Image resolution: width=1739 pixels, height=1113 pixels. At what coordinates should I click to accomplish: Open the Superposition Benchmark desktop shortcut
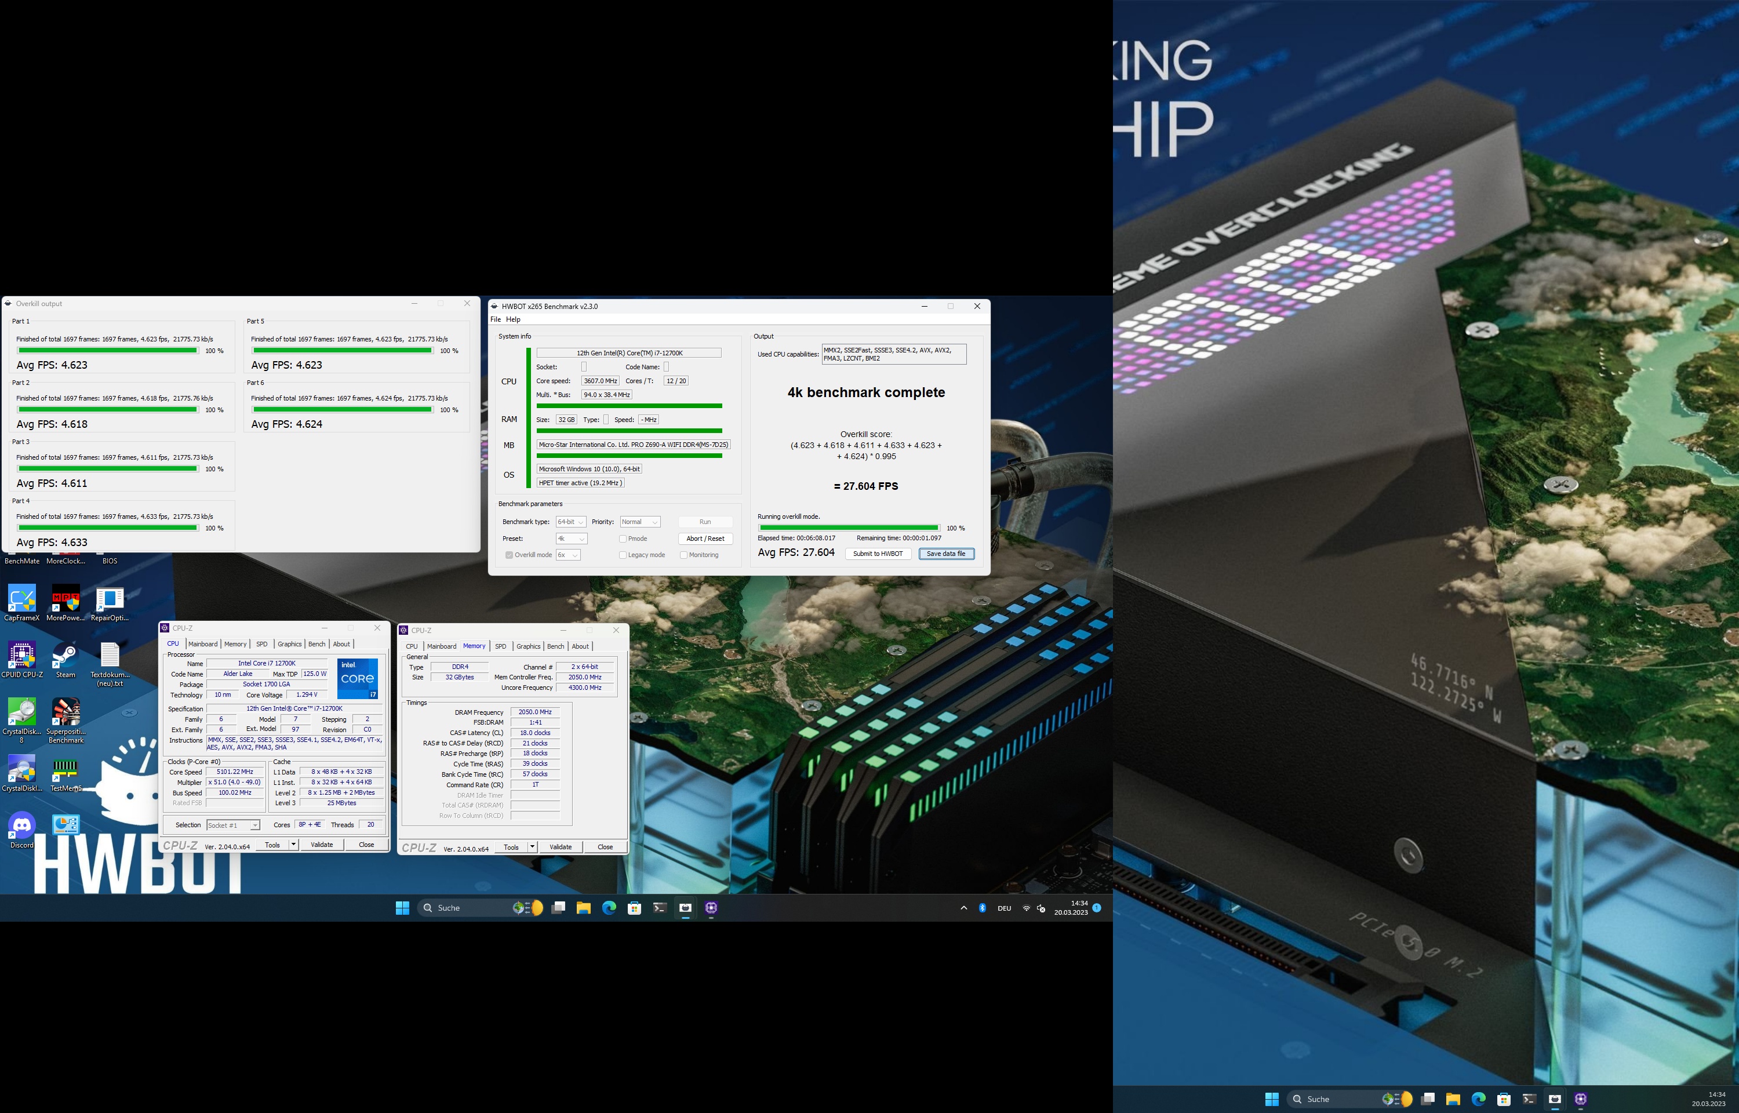tap(66, 720)
